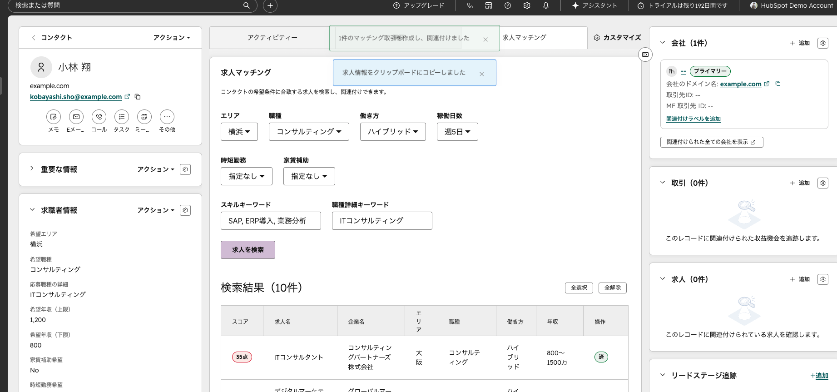This screenshot has width=837, height=392.
Task: Click +追加 in リードステージ追跡 card
Action: pyautogui.click(x=819, y=376)
